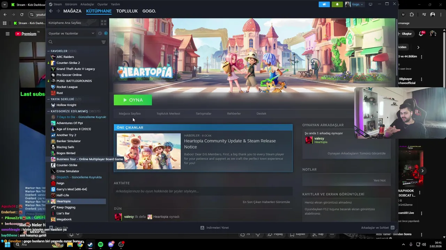Viewport: 446px width, 250px height.
Task: Select Grand Theft Auto V Legacy
Action: click(76, 69)
